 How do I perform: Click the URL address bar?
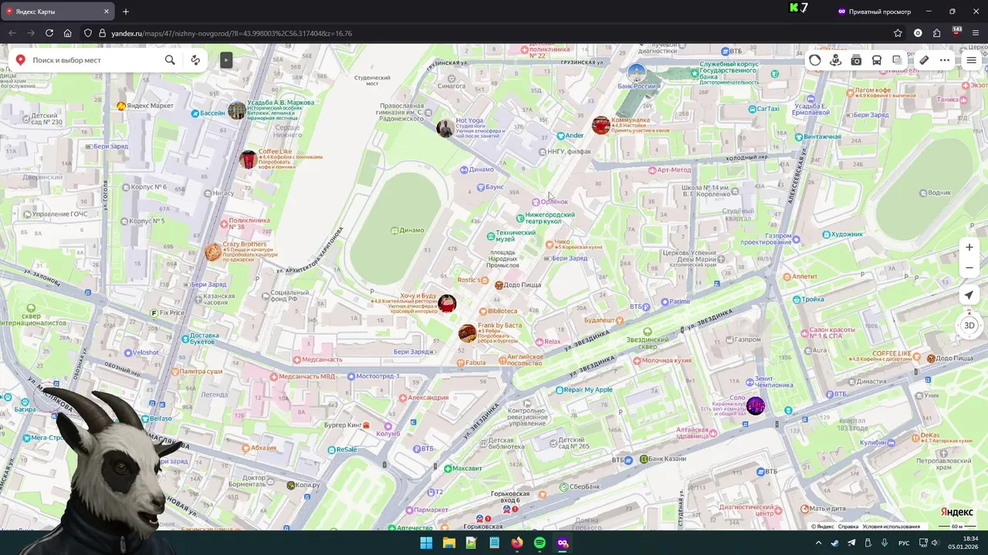[x=494, y=33]
